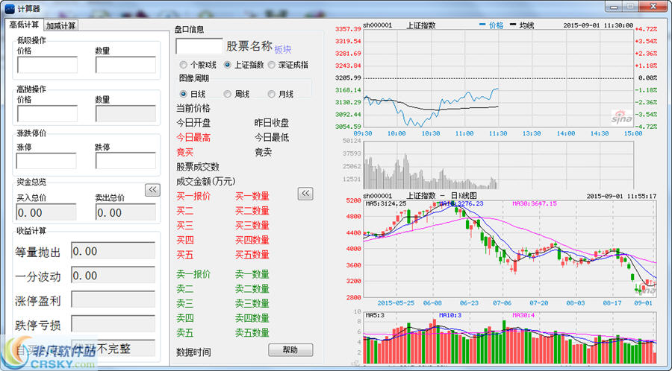Viewport: 672px width, 371px height.
Task: Click the 涨停 price input field
Action: [46, 160]
